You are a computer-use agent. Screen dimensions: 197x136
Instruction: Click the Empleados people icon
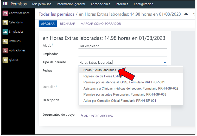coord(5,32)
